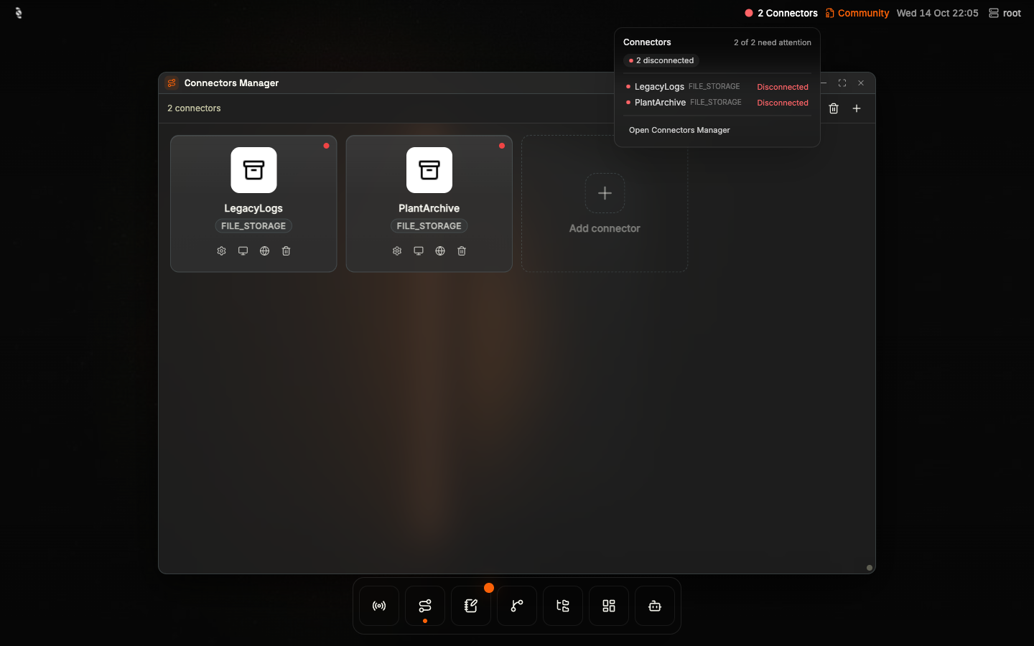Click the PlantArchive card name

coord(429,208)
